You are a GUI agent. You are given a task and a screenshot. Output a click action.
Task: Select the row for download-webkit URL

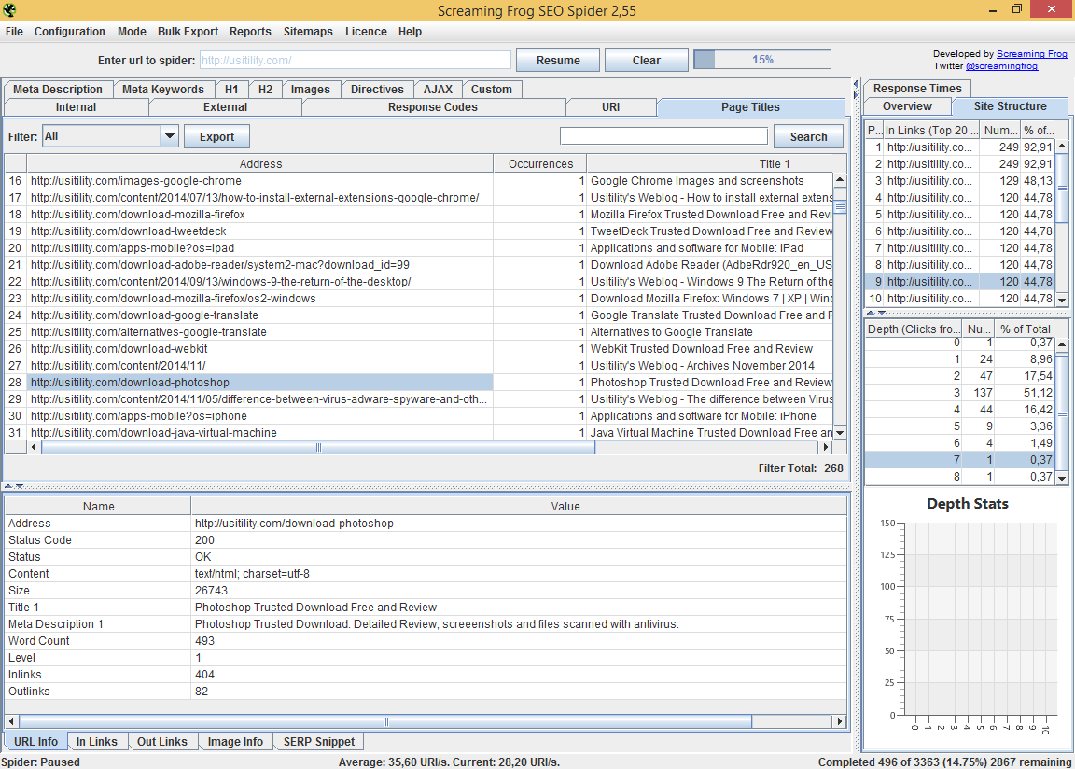[x=418, y=349]
